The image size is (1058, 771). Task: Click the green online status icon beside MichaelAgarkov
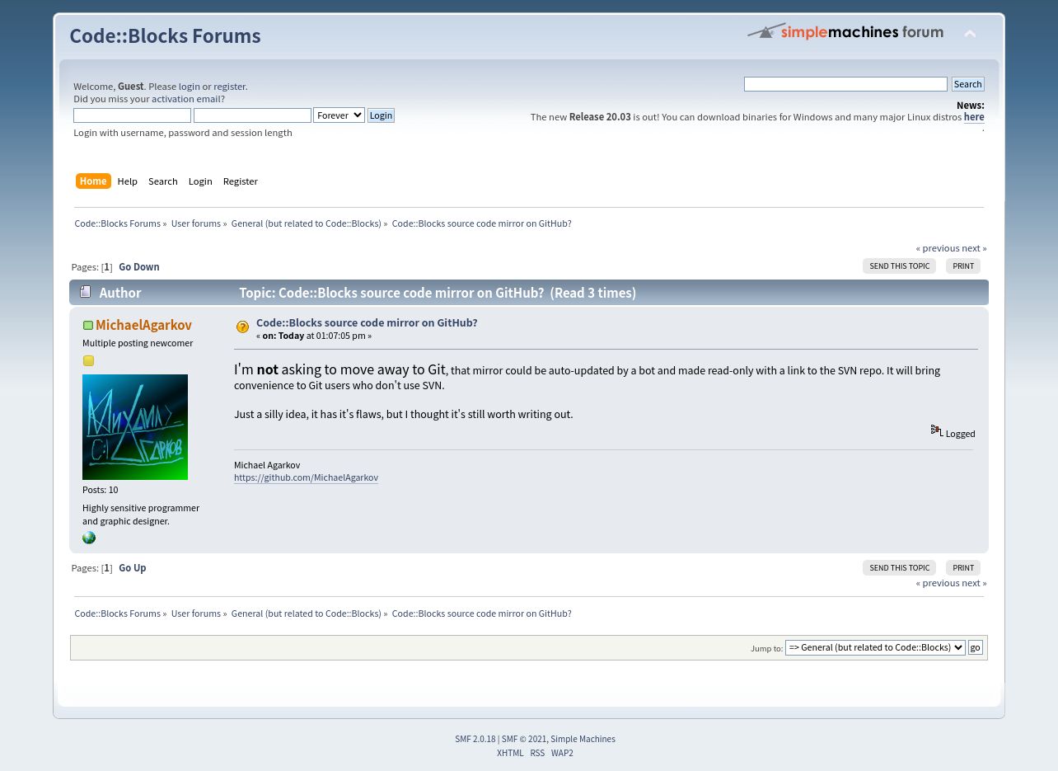click(x=88, y=326)
